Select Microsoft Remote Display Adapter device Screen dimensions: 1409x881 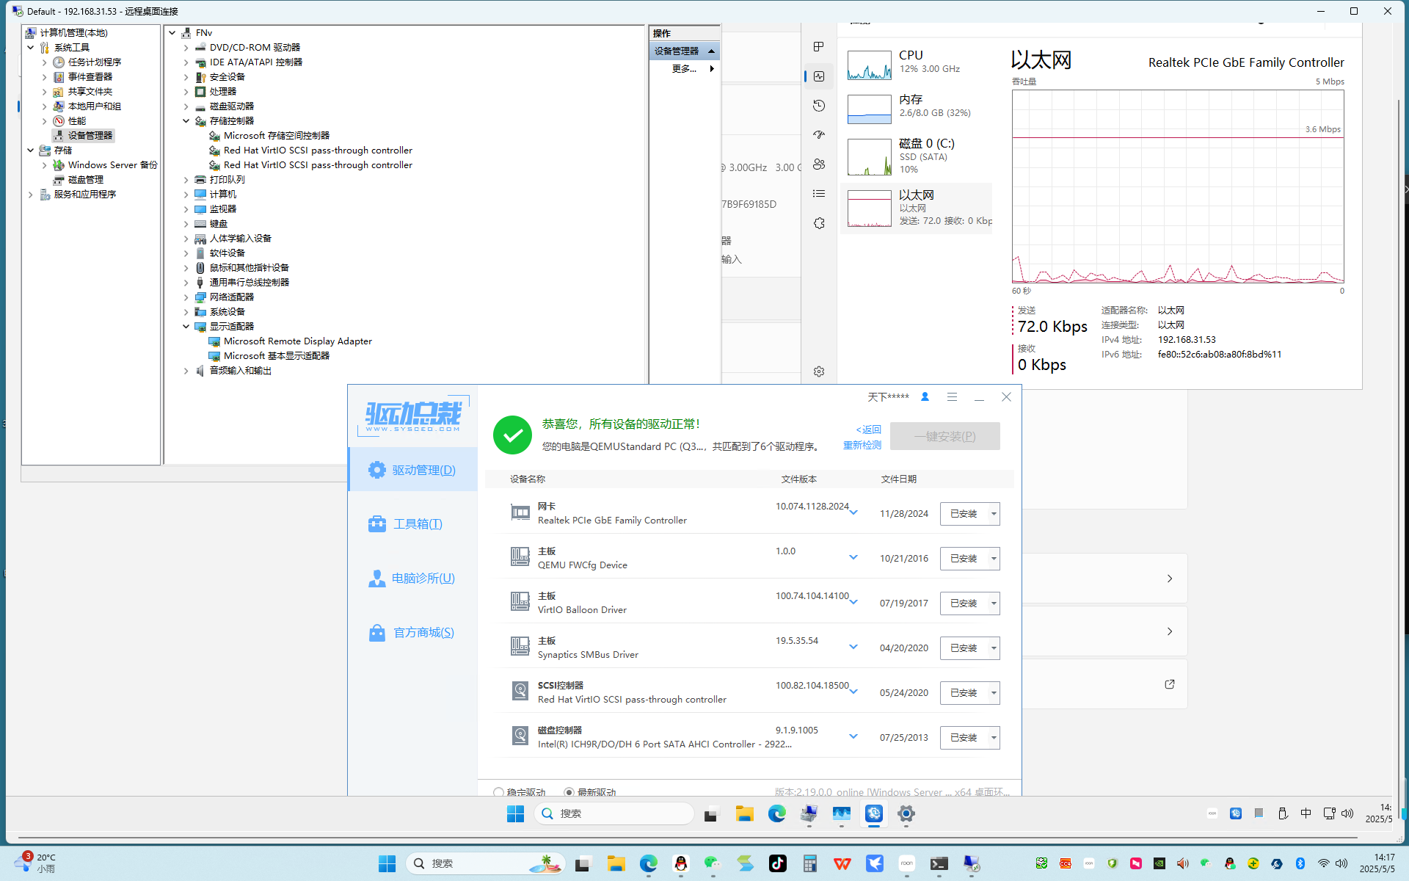point(290,341)
